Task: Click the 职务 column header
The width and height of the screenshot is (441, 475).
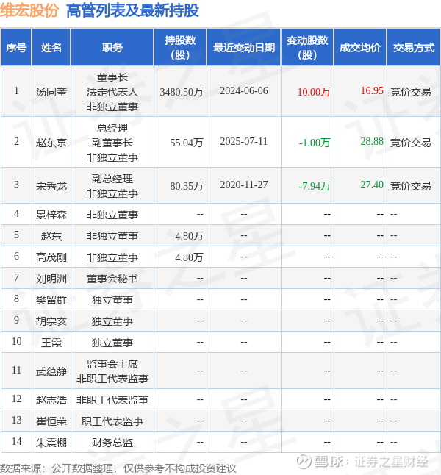Action: click(x=112, y=47)
